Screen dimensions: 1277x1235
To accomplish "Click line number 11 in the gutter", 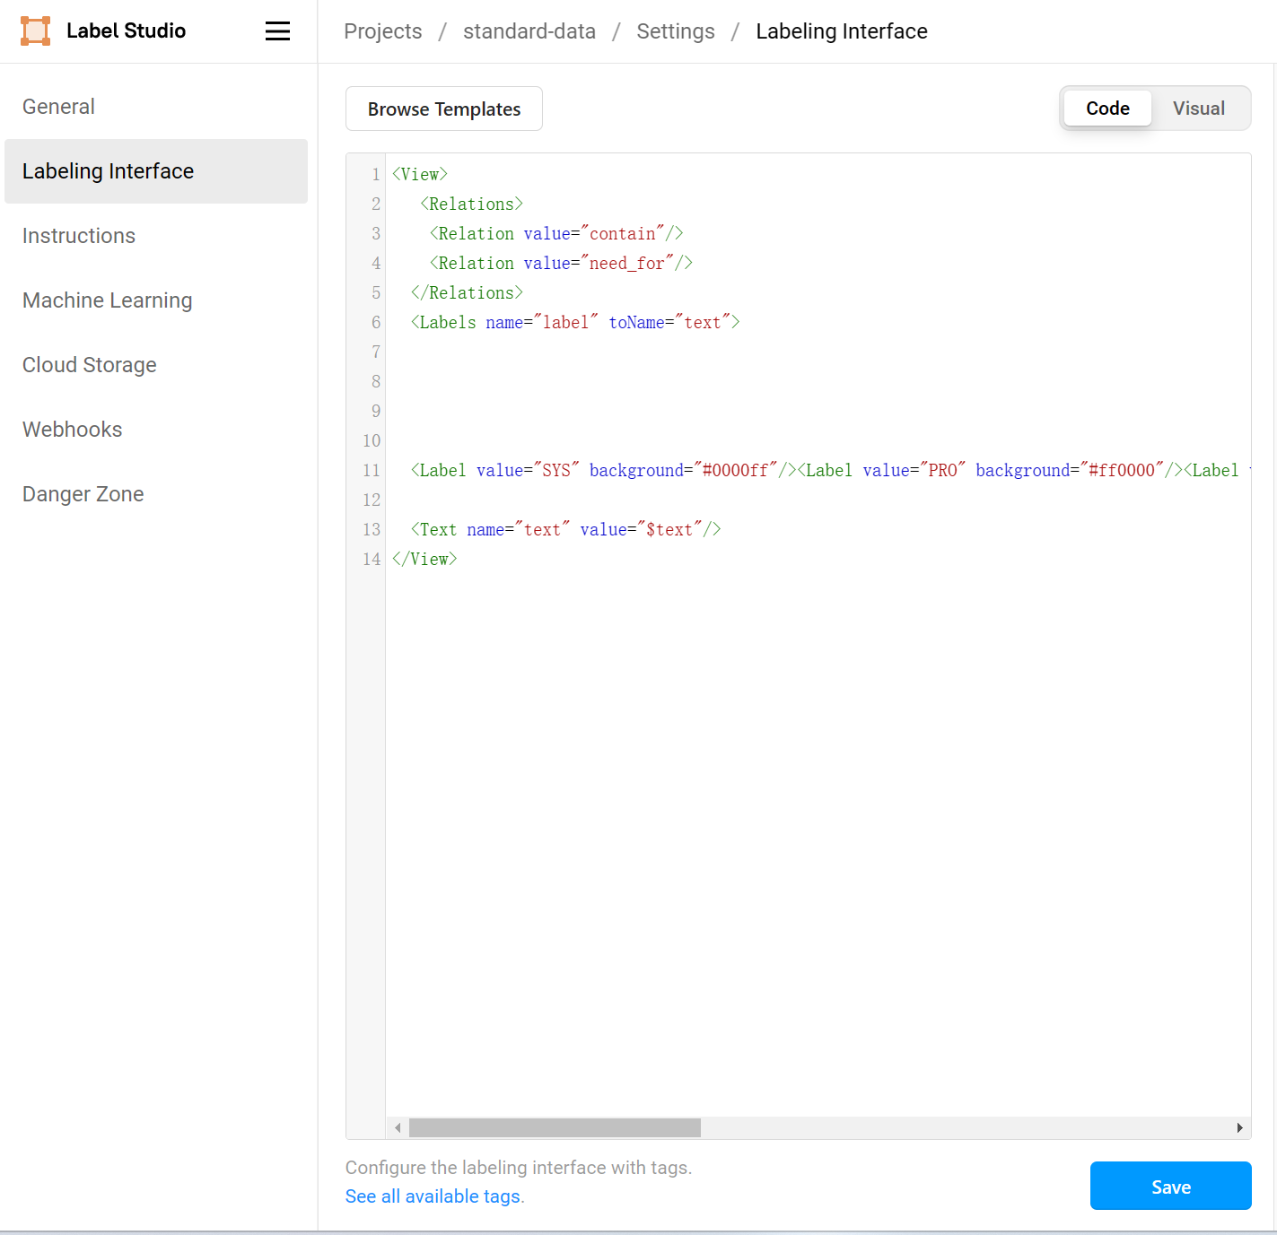I will (x=372, y=470).
